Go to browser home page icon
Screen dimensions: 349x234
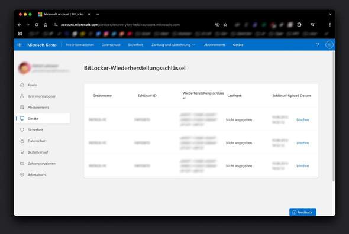(46, 25)
